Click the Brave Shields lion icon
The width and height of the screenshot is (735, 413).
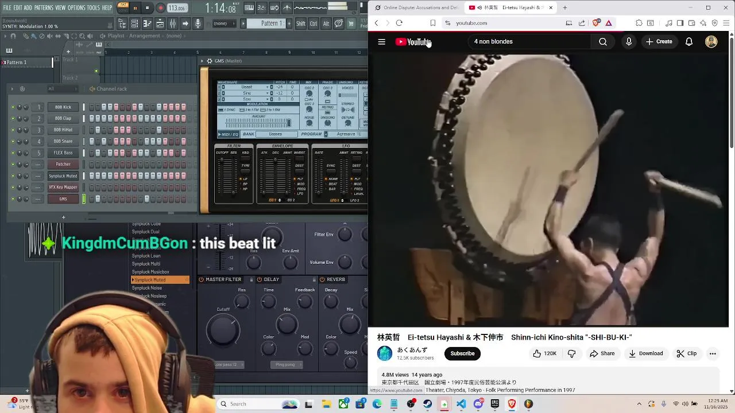point(596,23)
